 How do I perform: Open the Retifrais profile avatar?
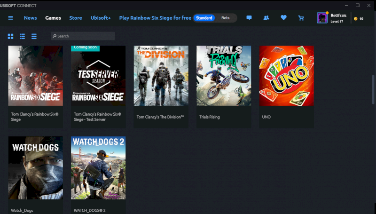click(322, 18)
